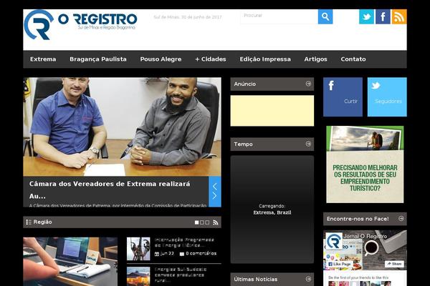Click the Tempo panel arrow icon
Viewport: 430px width, 286px height.
(308, 144)
